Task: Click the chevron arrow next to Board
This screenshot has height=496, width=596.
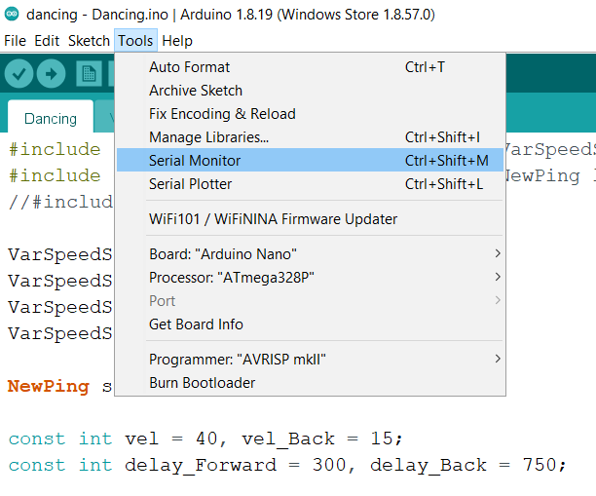Action: (498, 253)
